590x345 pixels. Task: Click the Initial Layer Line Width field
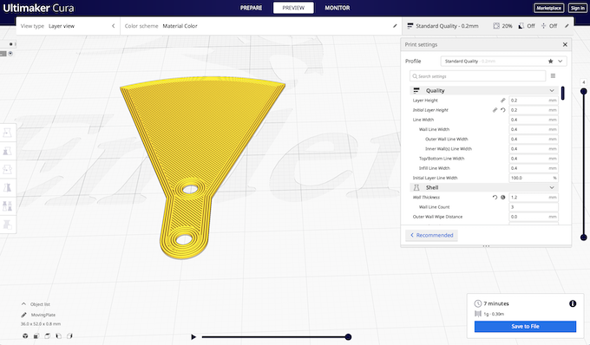coord(534,178)
